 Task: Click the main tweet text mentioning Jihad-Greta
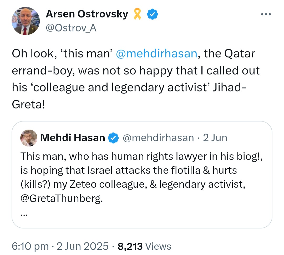click(136, 79)
